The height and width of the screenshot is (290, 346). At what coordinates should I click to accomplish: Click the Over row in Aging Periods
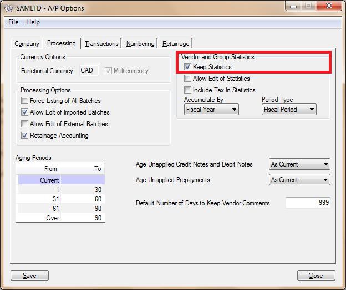click(x=62, y=218)
